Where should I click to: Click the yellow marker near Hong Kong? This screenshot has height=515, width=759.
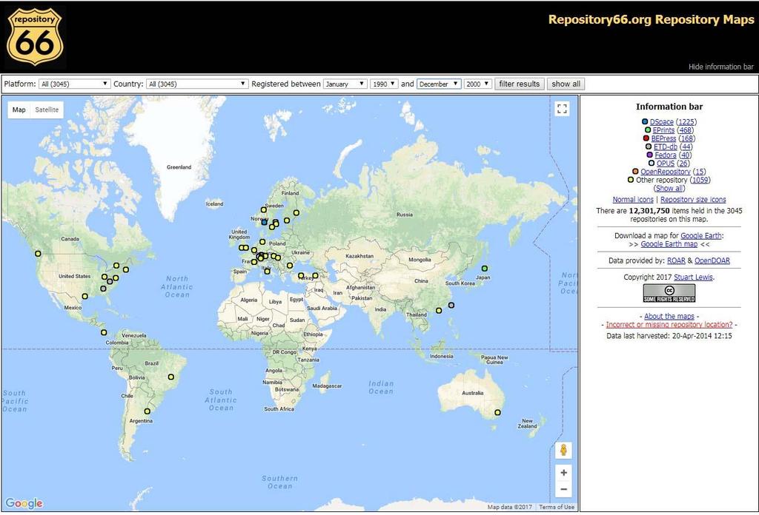(x=439, y=311)
